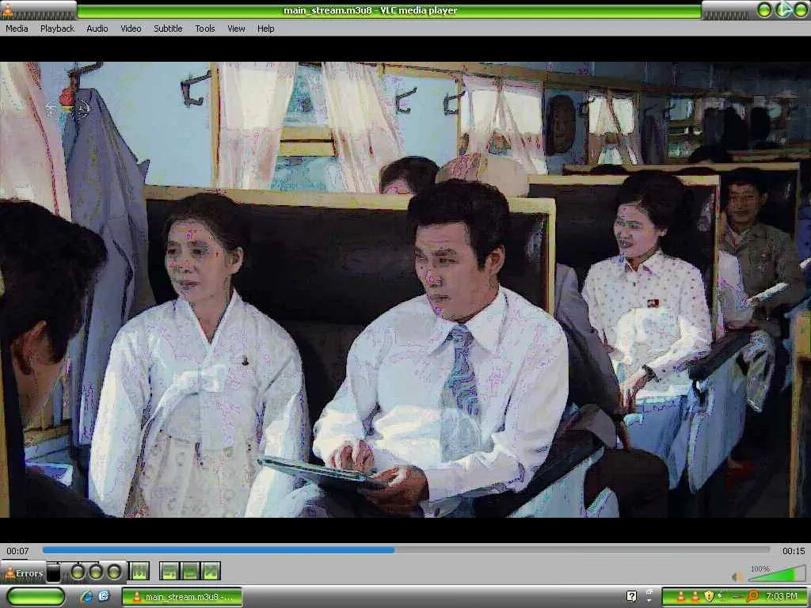Click the 100% volume label
Screen dimensions: 811x608
760,568
